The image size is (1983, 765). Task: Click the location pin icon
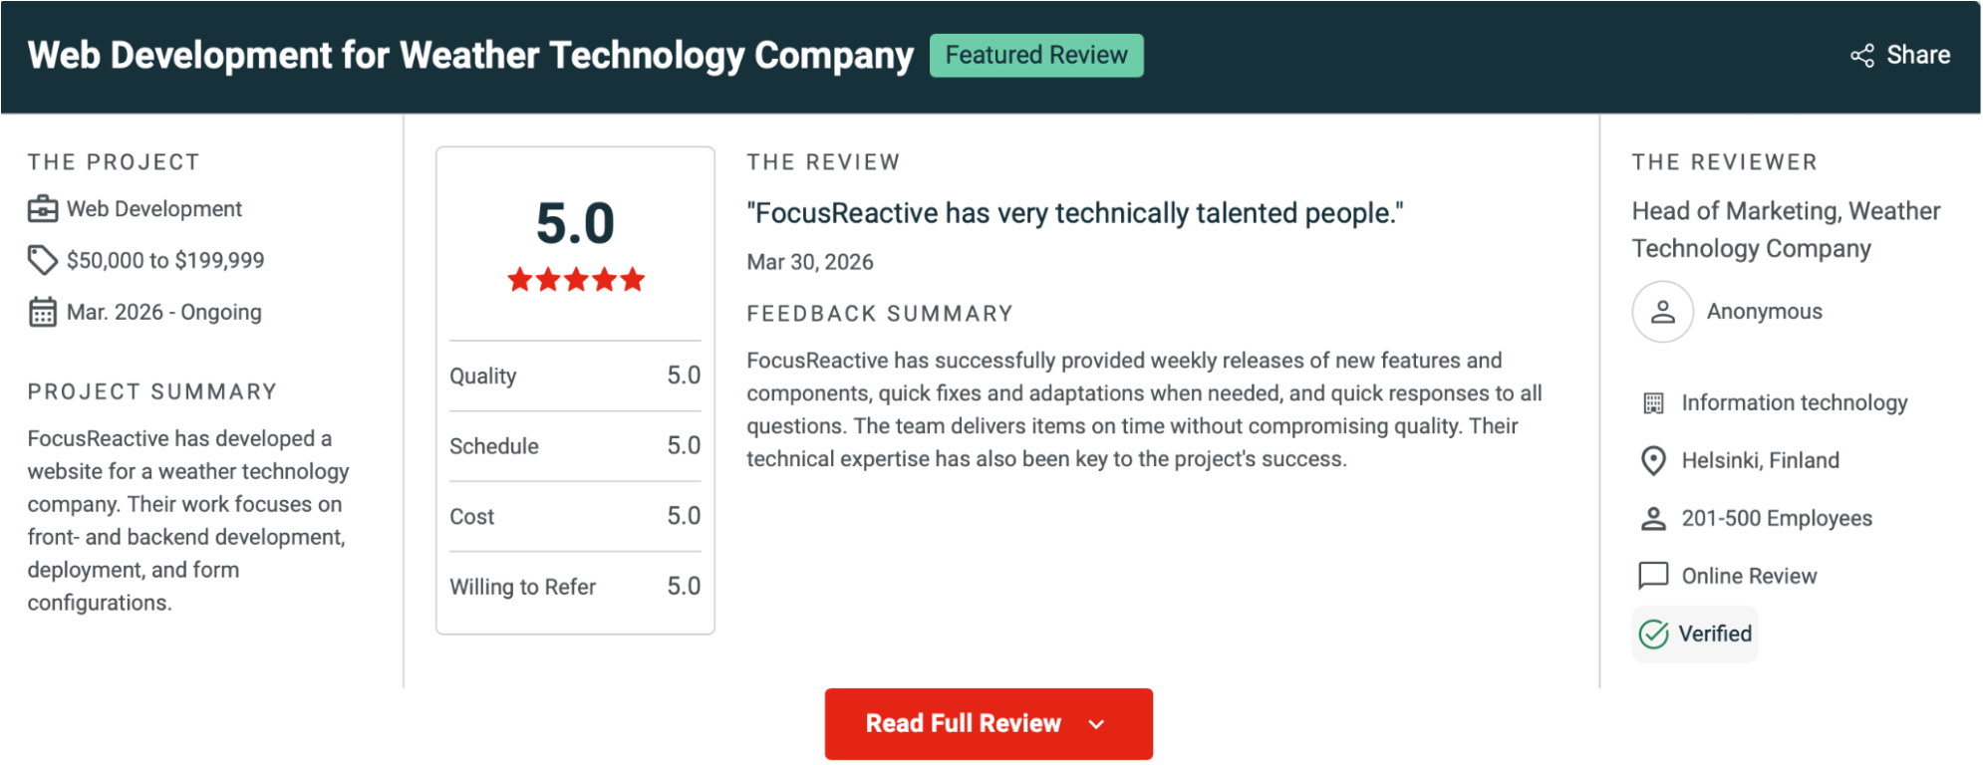click(x=1653, y=460)
